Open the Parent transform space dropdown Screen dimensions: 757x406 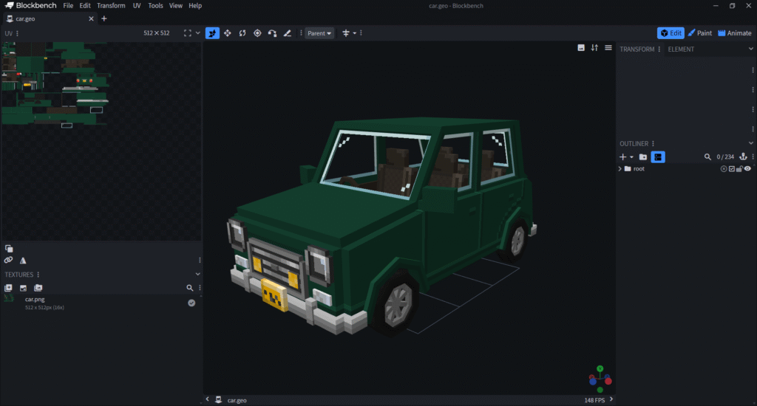[x=320, y=33]
